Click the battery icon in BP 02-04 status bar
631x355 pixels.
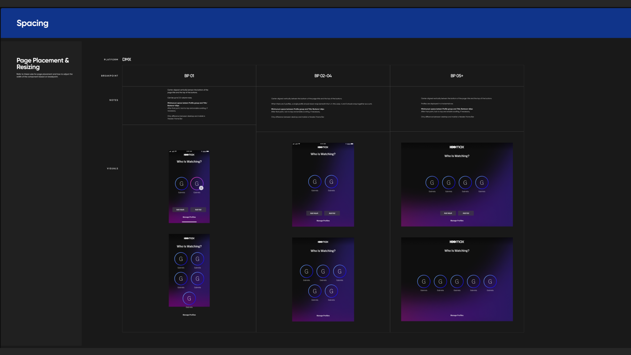click(x=352, y=144)
